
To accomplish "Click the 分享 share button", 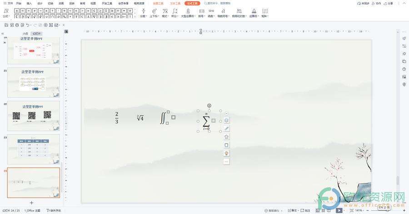I will tap(388, 3).
